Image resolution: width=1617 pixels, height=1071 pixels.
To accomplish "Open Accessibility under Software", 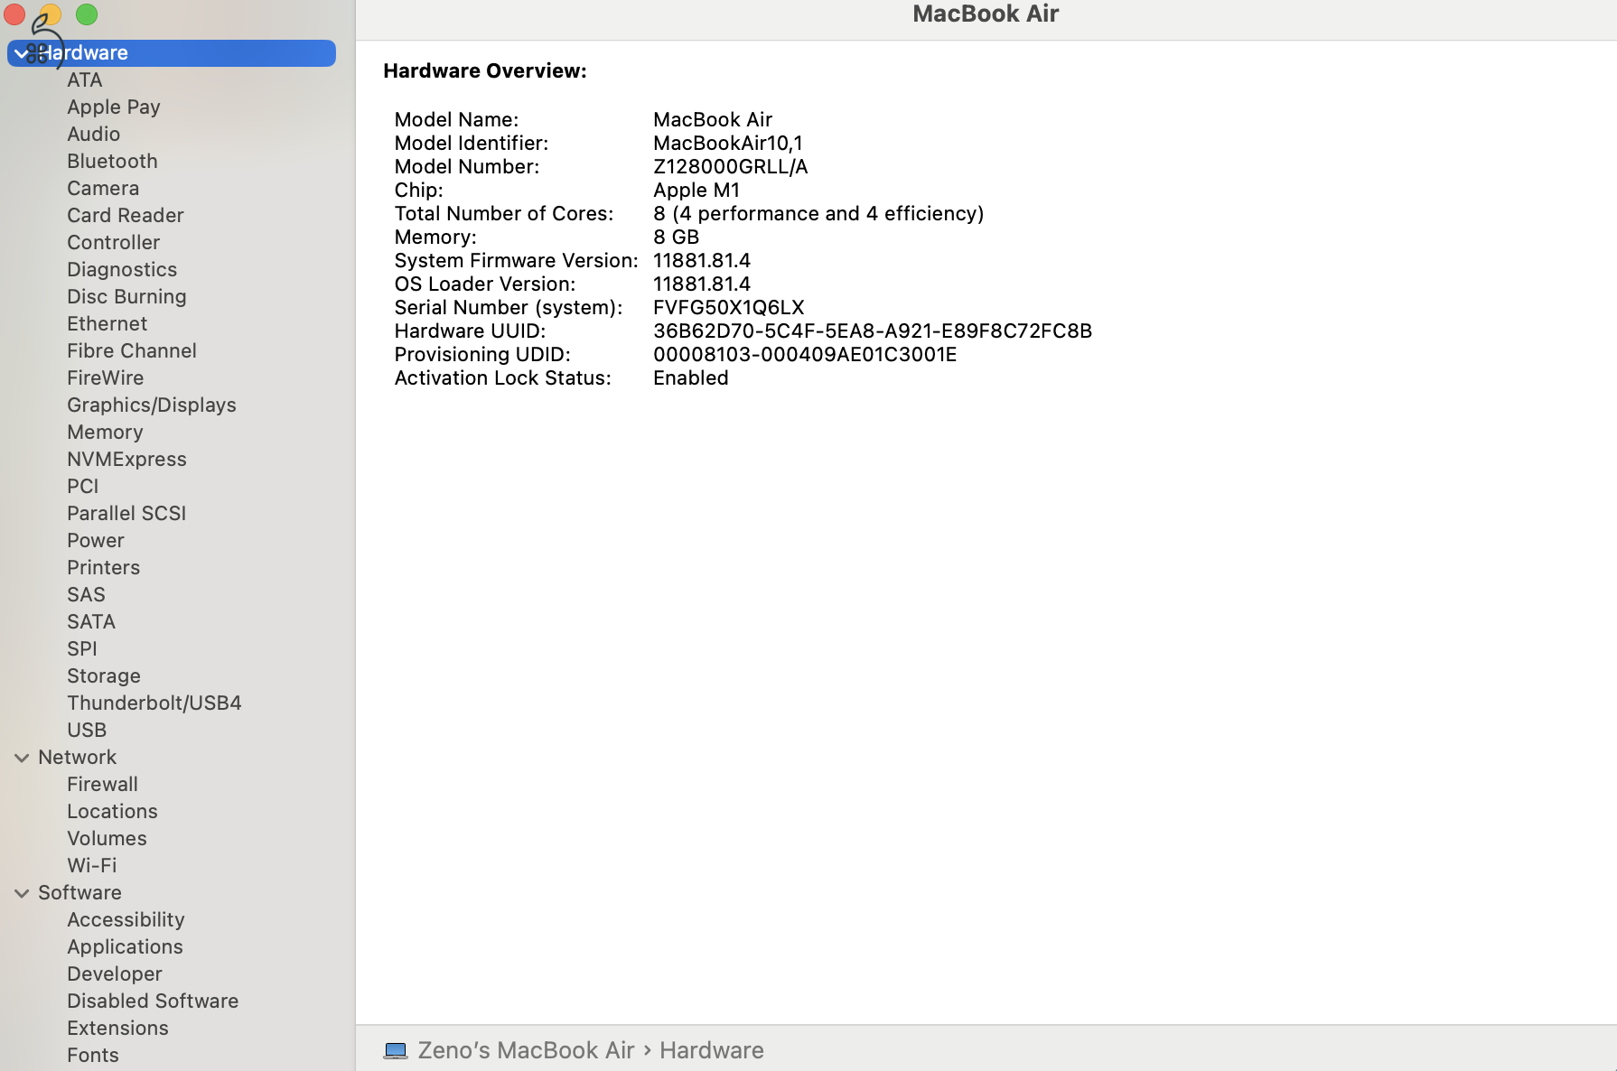I will 126,920.
